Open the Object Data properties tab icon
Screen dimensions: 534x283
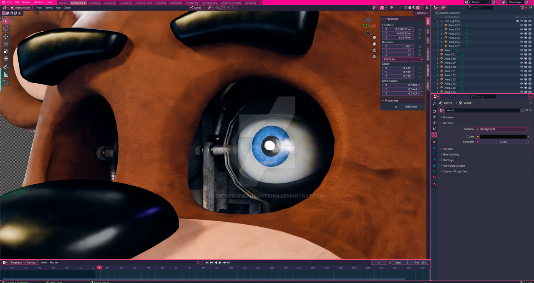[434, 171]
